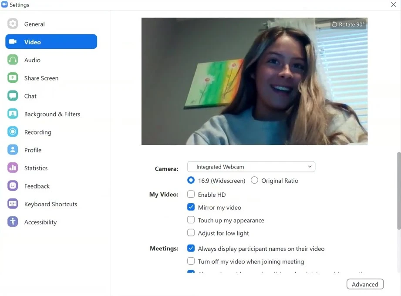Expand the Integrated Webcam camera dropdown

tap(251, 167)
